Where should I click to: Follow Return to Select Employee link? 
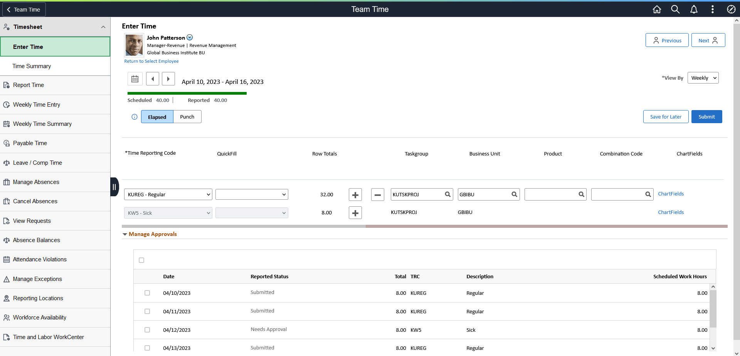[x=151, y=61]
